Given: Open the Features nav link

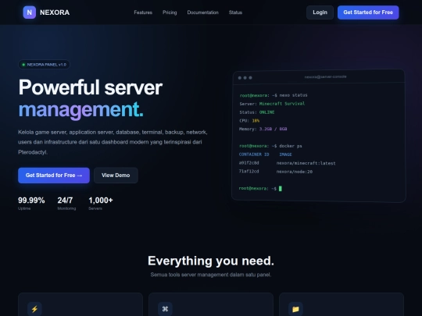Looking at the screenshot, I should point(143,12).
